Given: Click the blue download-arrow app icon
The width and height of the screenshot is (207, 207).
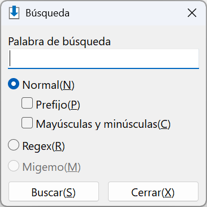Looking at the screenshot, I should [x=14, y=12].
